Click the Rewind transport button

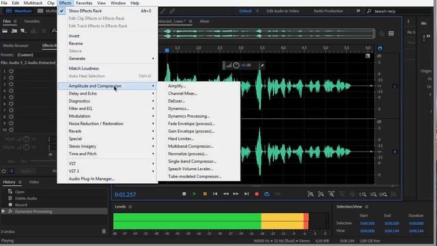pyautogui.click(x=225, y=194)
